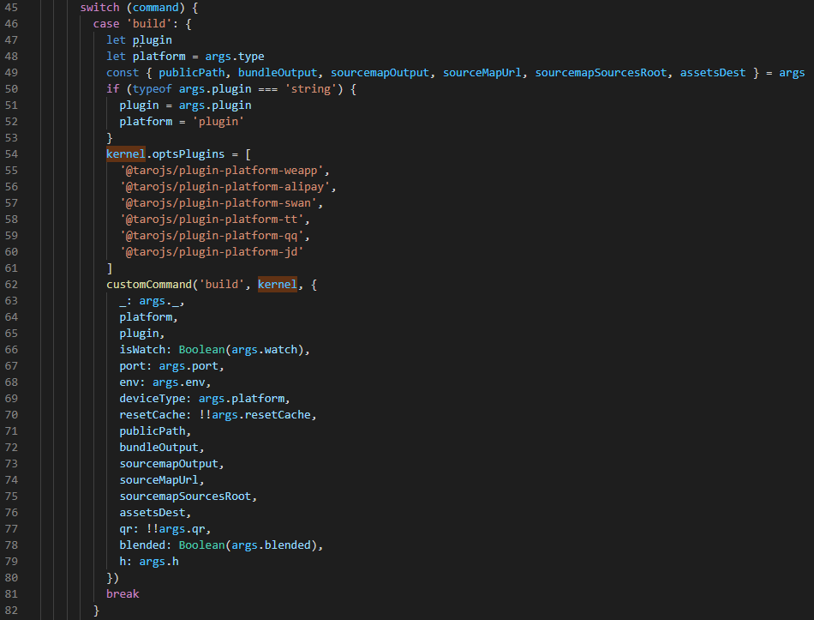Click 'args.plugin' on line 51

click(x=215, y=105)
